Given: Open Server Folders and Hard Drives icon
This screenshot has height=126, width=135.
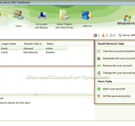Looking at the screenshot, I should 64,15.
